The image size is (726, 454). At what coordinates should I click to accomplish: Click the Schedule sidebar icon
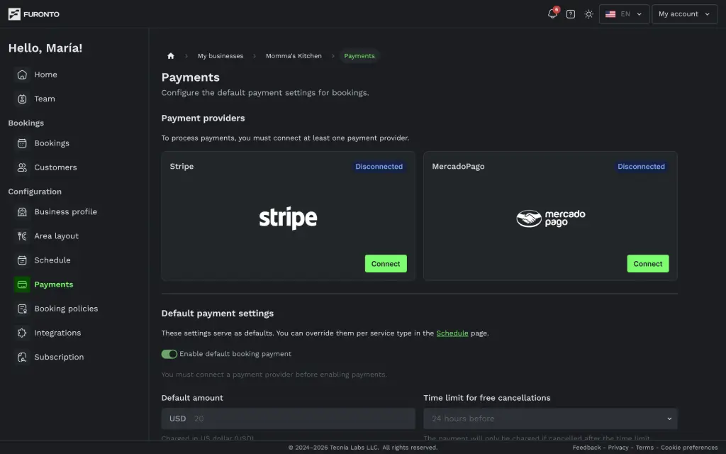[22, 260]
